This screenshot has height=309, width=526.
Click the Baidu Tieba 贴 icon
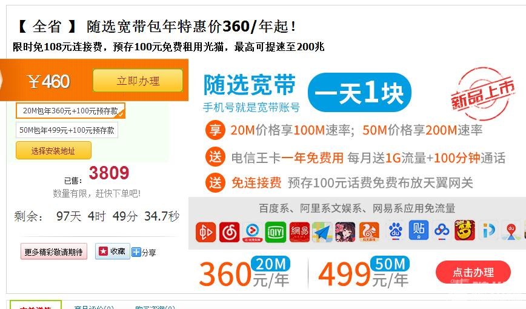tap(419, 230)
